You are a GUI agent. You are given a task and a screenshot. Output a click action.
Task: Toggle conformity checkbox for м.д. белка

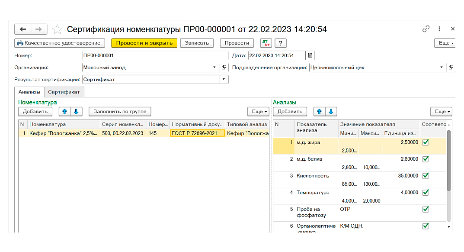pyautogui.click(x=426, y=159)
